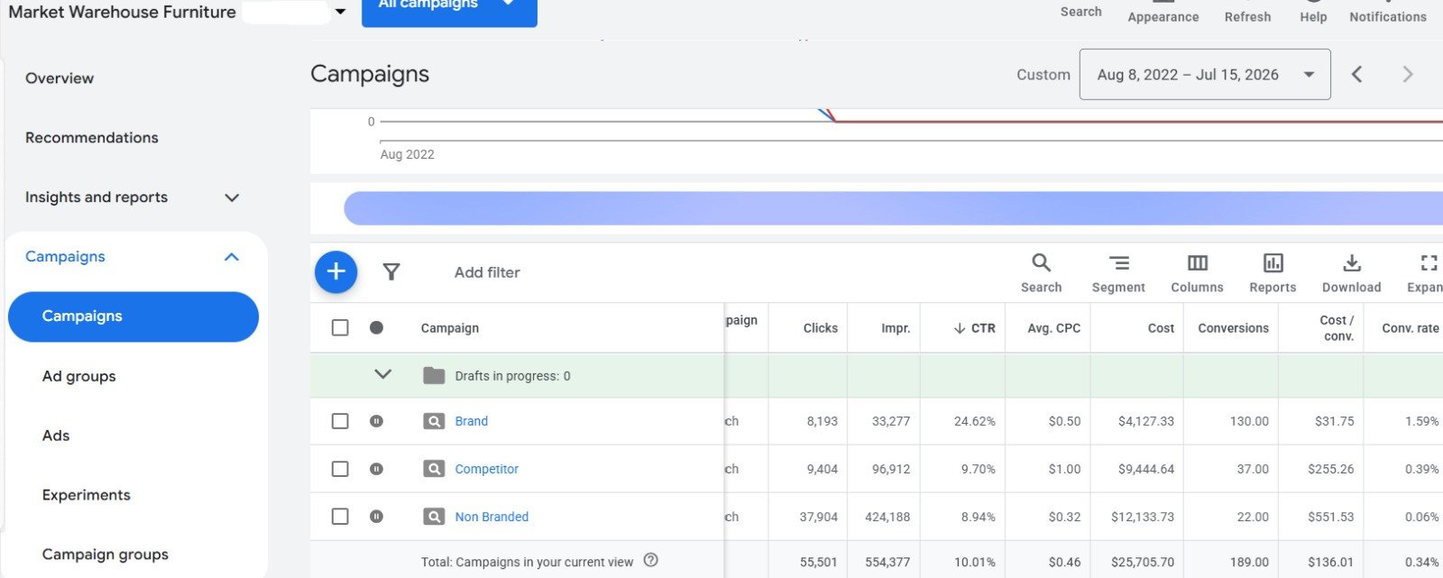1443x578 pixels.
Task: Click search campaign type icon for Brand
Action: pos(434,421)
